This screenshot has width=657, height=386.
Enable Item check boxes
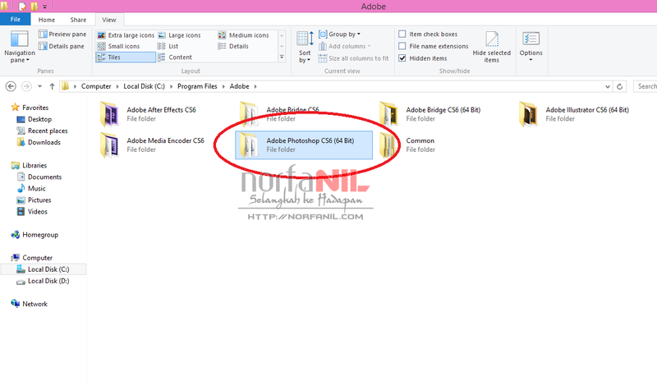[428, 34]
